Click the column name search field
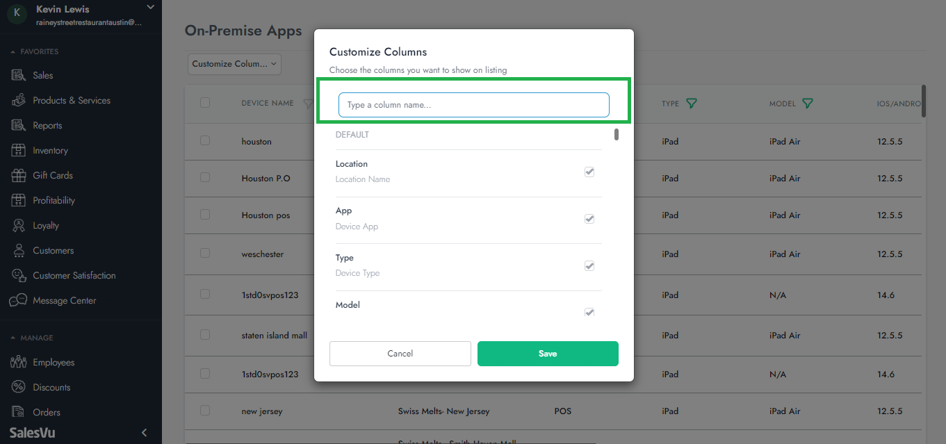This screenshot has height=444, width=946. pyautogui.click(x=473, y=104)
